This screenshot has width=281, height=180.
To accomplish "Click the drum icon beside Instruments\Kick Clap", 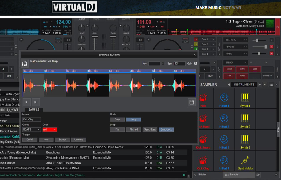I will (x=25, y=64).
